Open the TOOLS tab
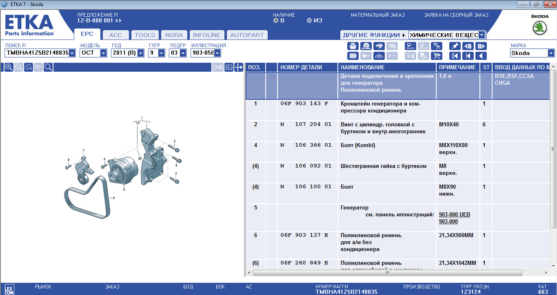Screen dimensions: 557x295 pos(145,35)
